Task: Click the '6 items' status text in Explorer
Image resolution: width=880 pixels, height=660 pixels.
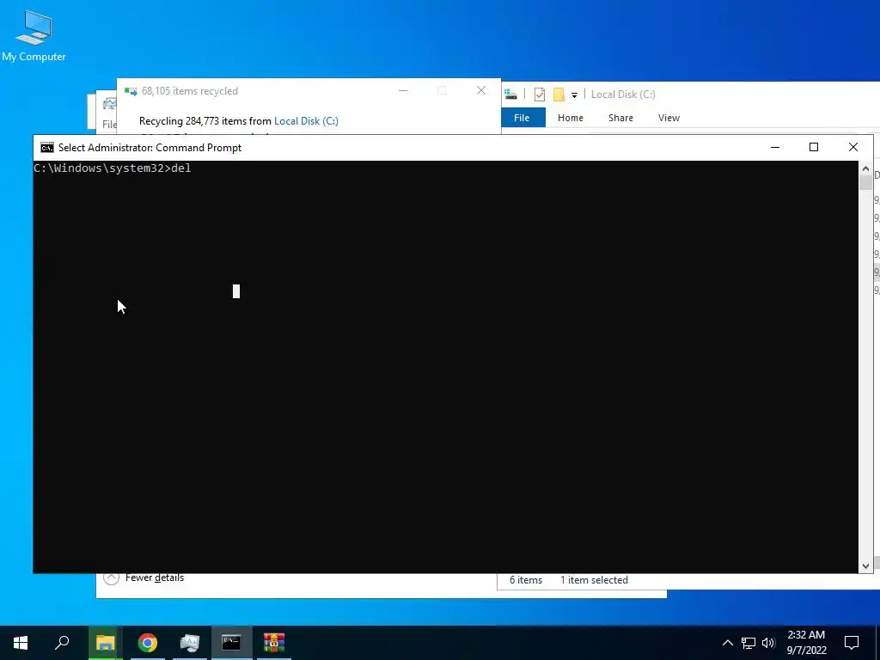Action: pyautogui.click(x=526, y=580)
